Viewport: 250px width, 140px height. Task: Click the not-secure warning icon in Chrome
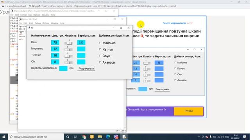(3, 6)
